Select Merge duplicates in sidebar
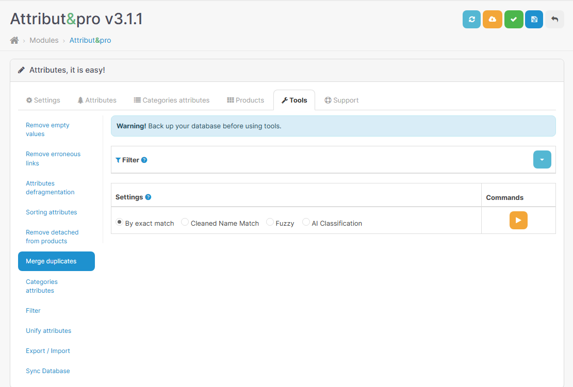The height and width of the screenshot is (387, 573). tap(56, 261)
